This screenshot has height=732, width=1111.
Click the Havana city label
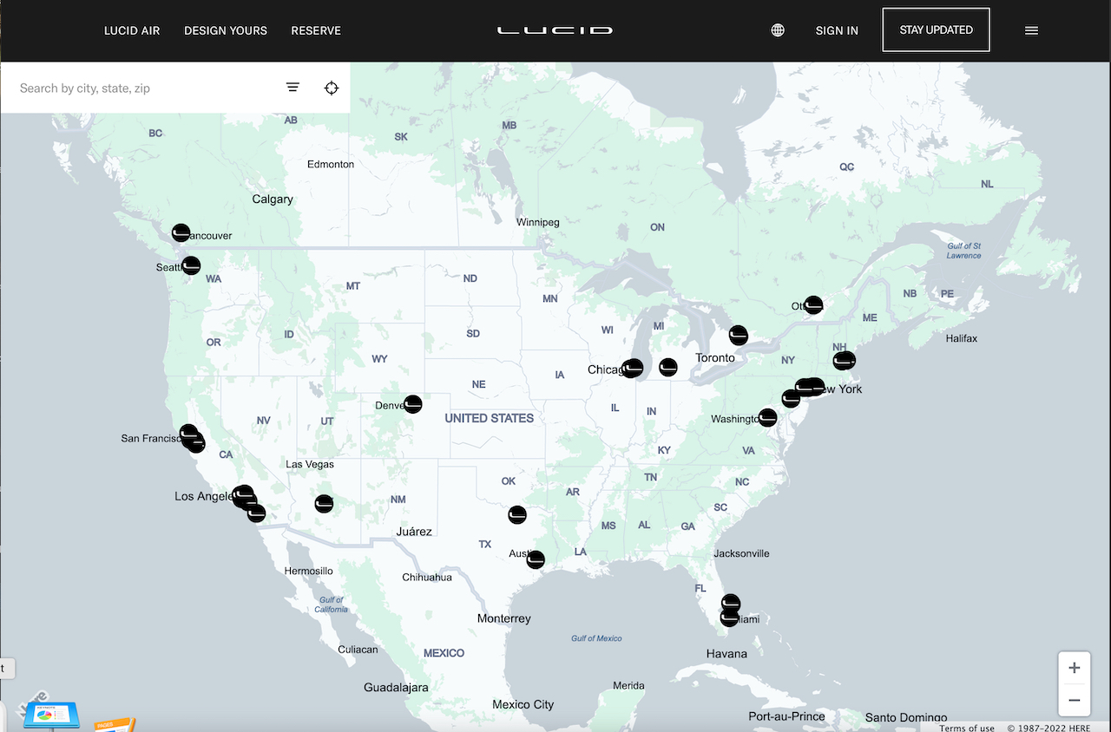[x=726, y=653]
